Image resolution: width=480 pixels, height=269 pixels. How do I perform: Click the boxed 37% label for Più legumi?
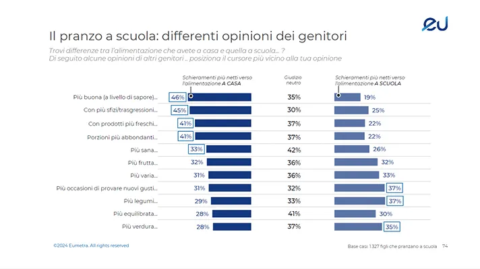click(x=395, y=201)
